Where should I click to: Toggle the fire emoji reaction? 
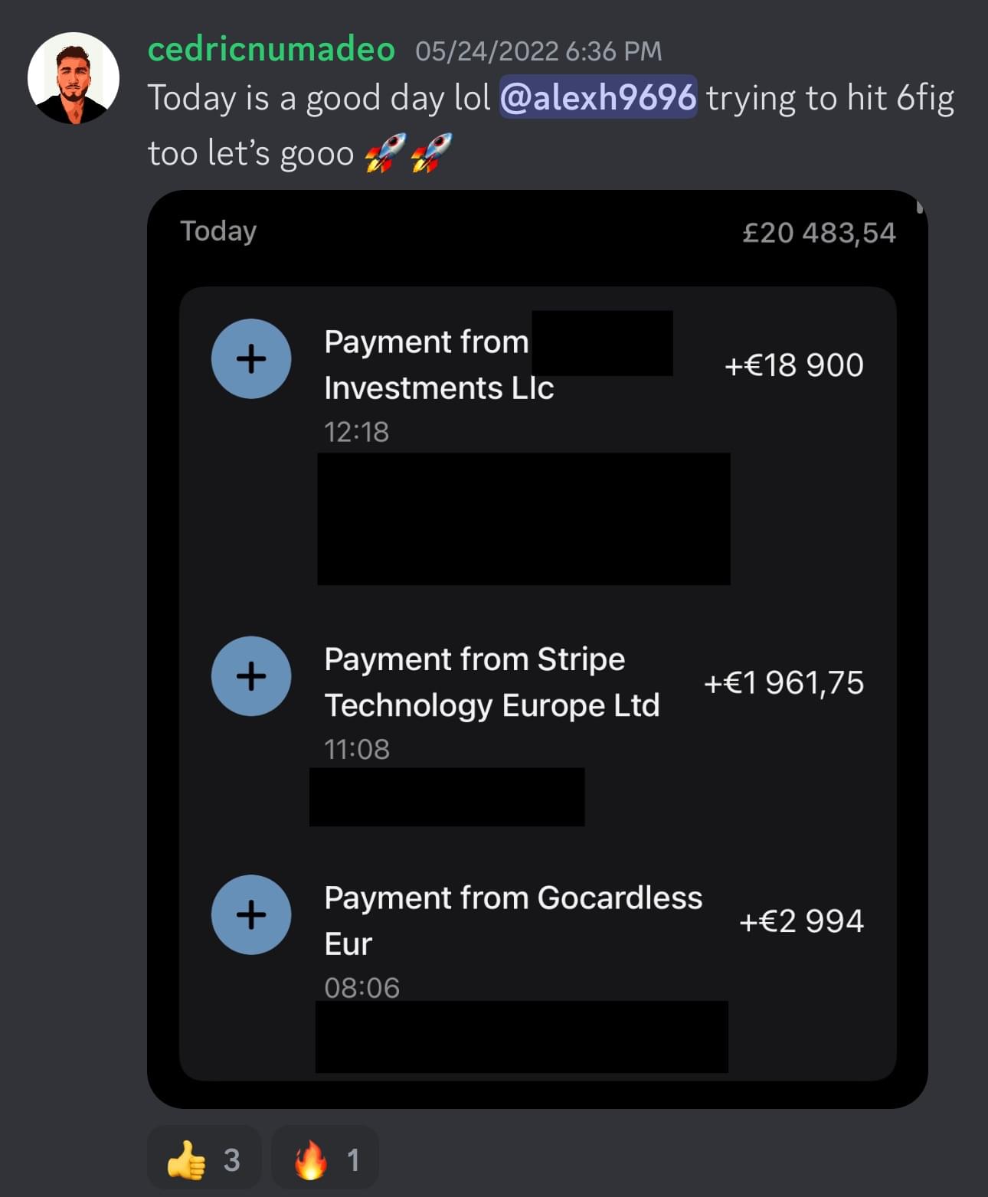[x=326, y=1159]
